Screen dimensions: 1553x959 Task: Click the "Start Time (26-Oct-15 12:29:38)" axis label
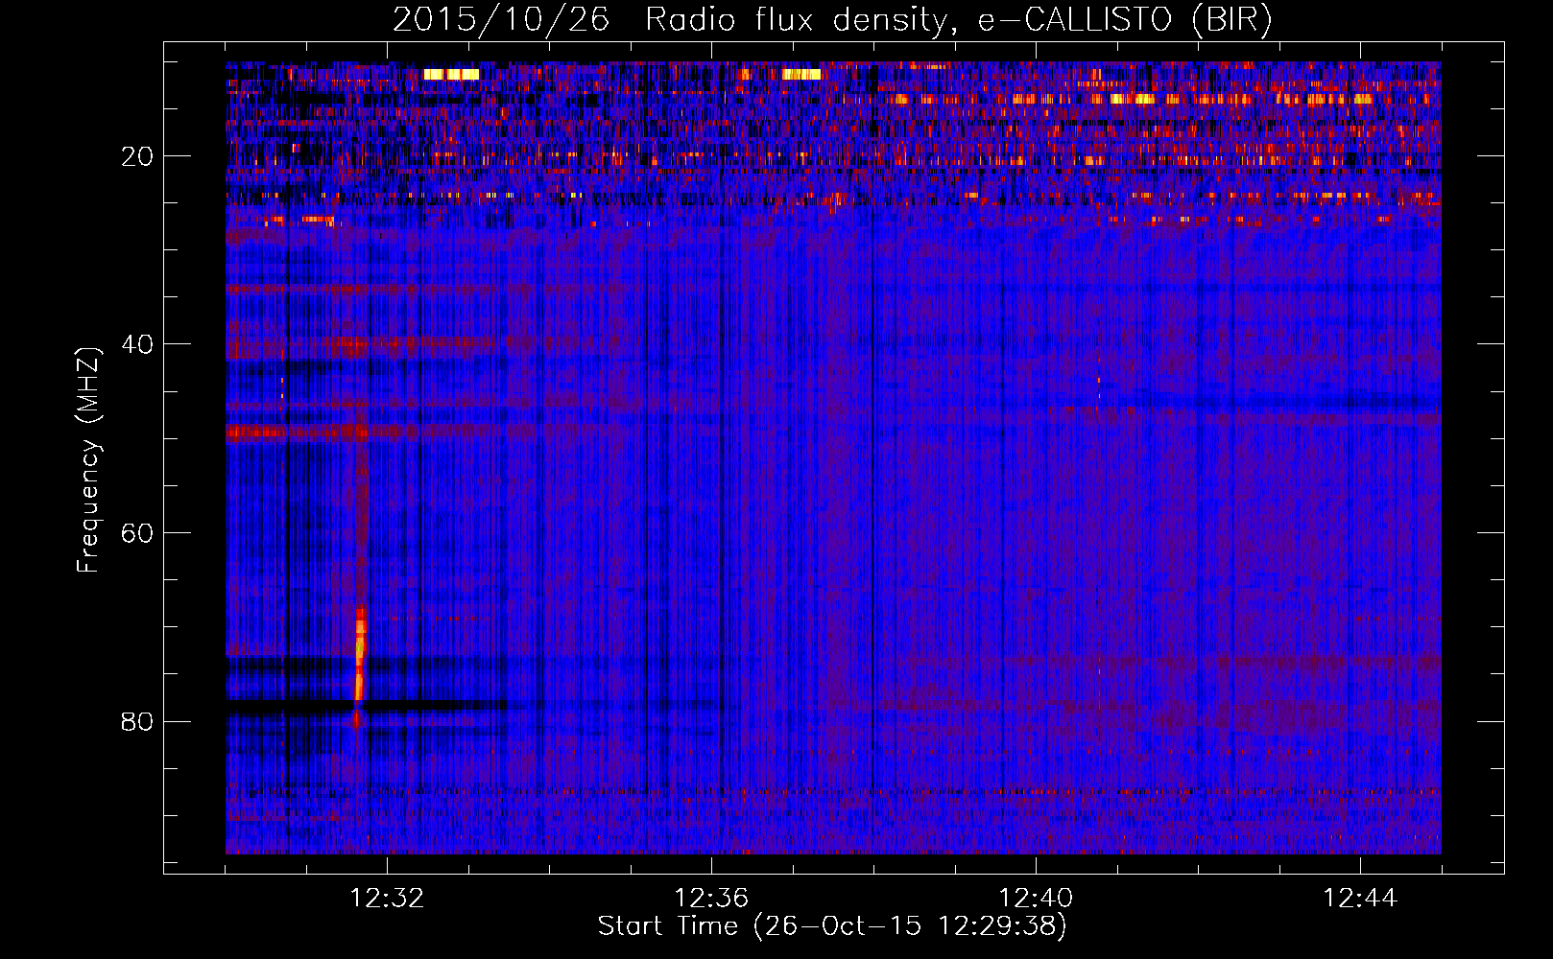click(832, 926)
